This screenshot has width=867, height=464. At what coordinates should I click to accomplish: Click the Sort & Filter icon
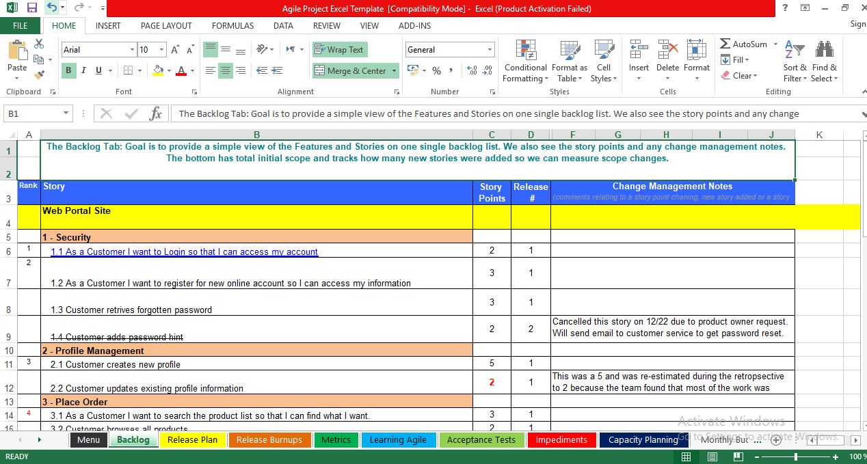(795, 51)
